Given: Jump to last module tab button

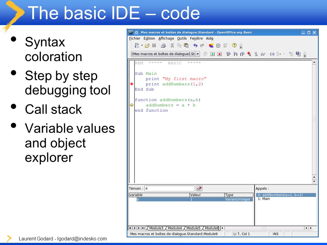Looking at the screenshot, I should click(143, 228).
